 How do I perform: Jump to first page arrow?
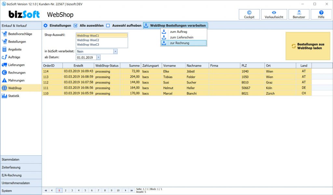(46, 190)
